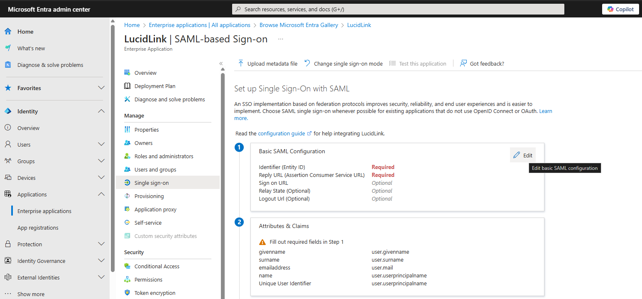Viewport: 642px width, 299px height.
Task: Click Overview under Identity in sidebar
Action: pos(29,128)
